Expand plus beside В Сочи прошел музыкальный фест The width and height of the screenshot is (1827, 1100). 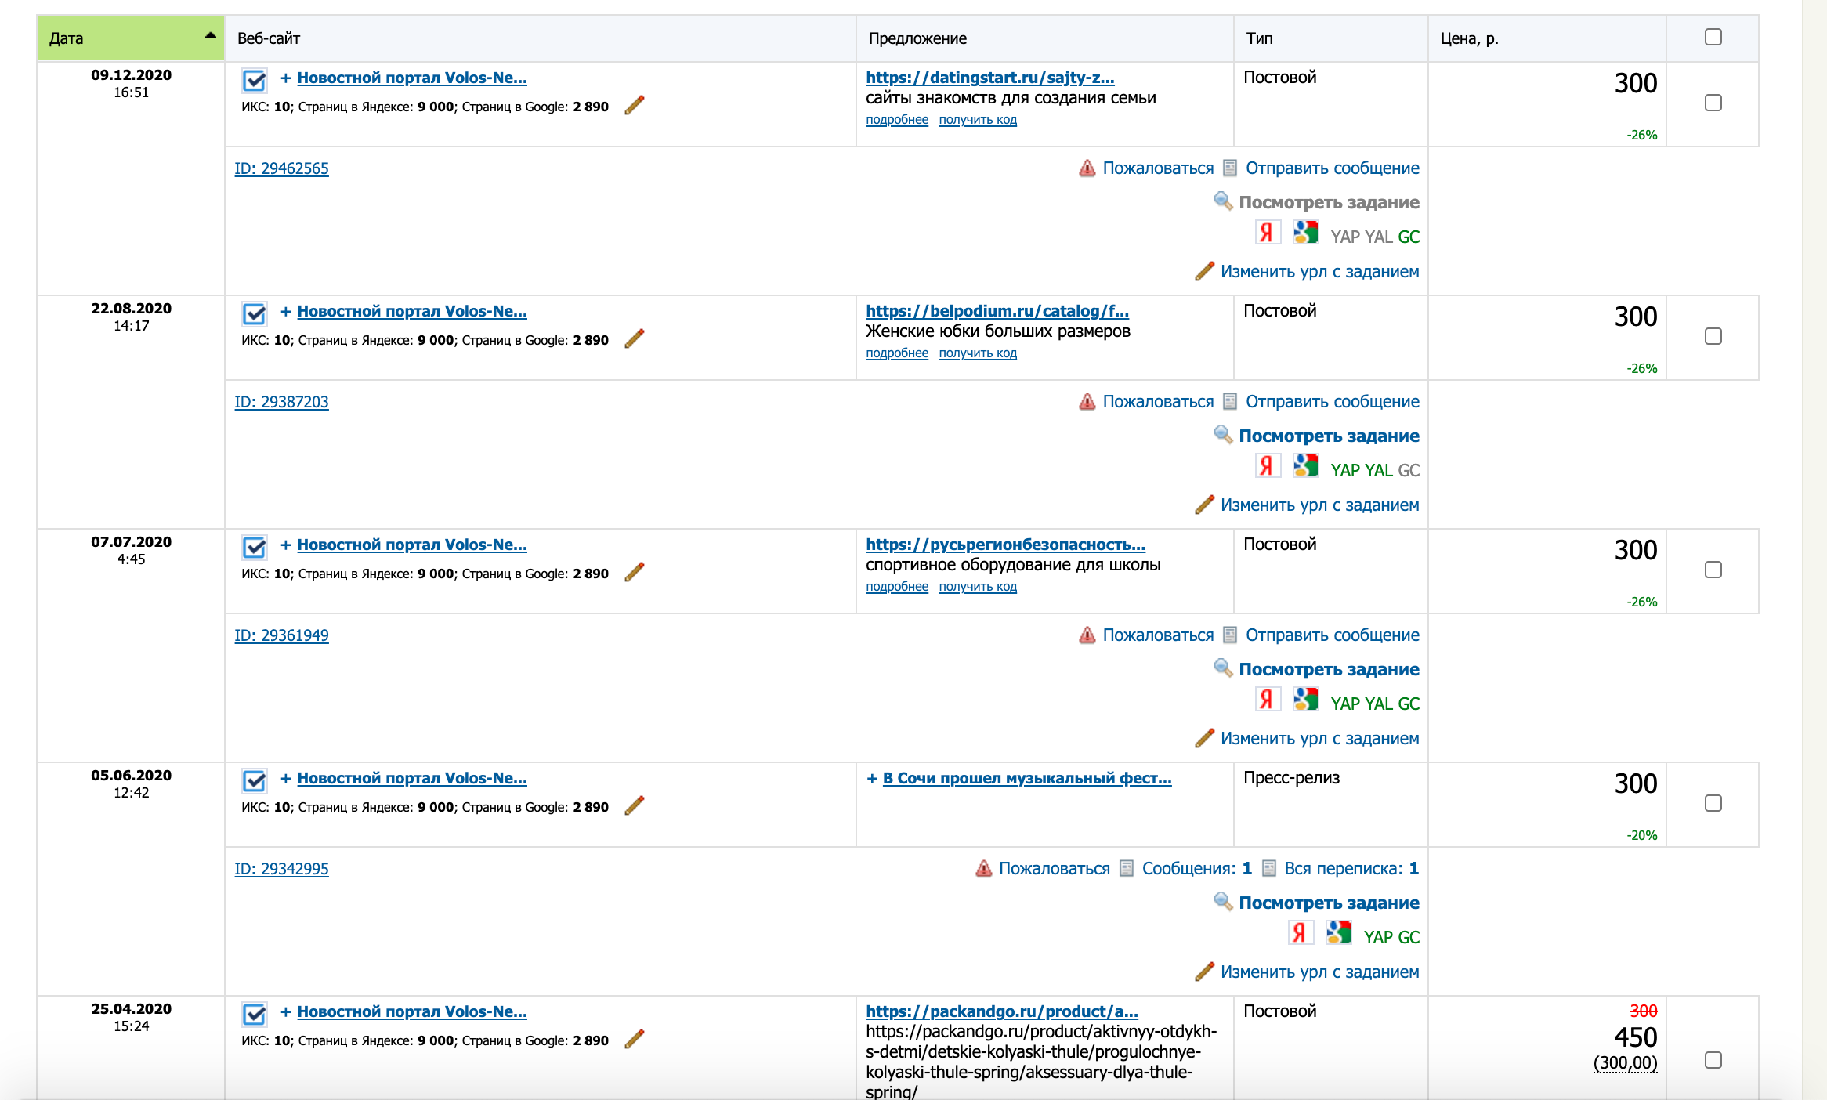872,778
